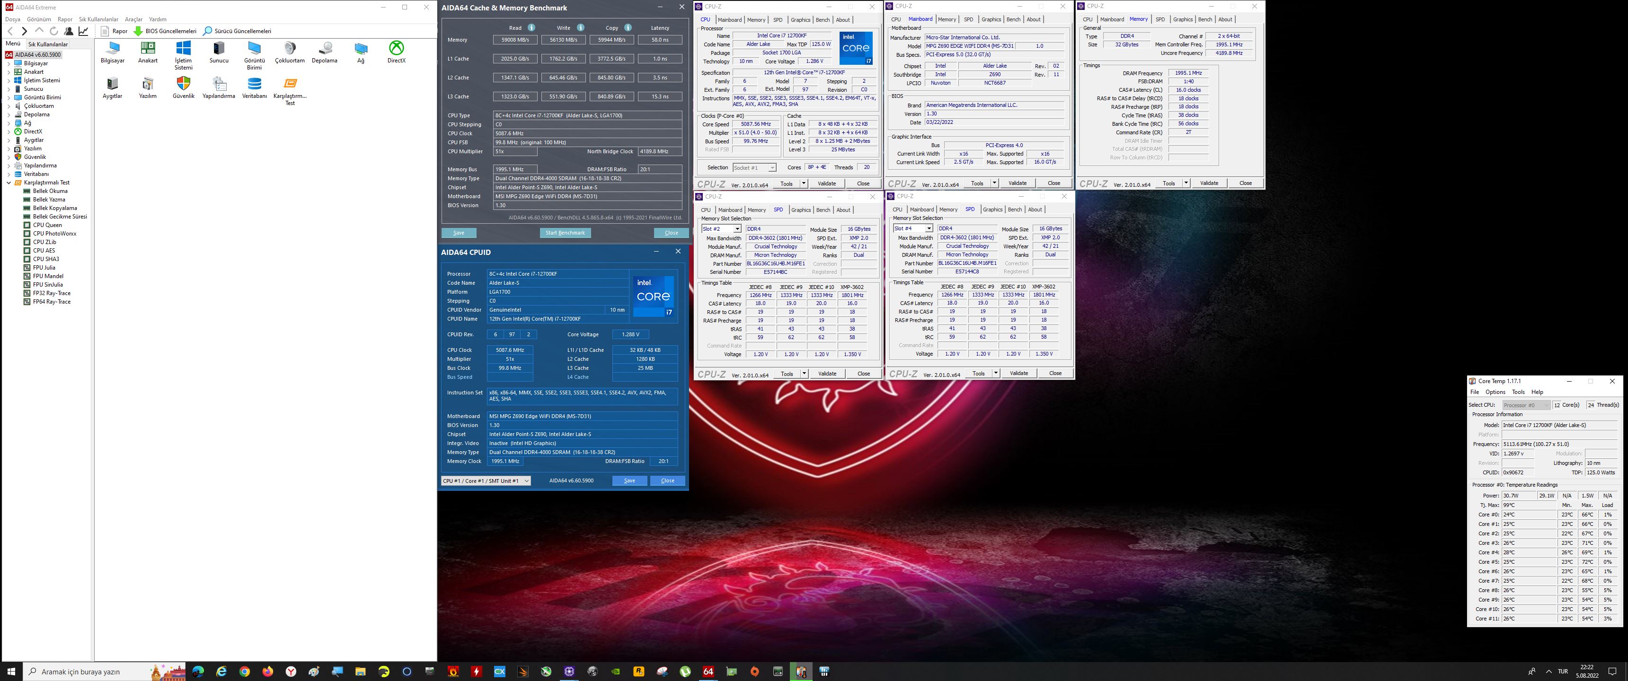This screenshot has height=681, width=1628.
Task: Click Sürücü Güncellemeleri magnifier button
Action: 237,31
